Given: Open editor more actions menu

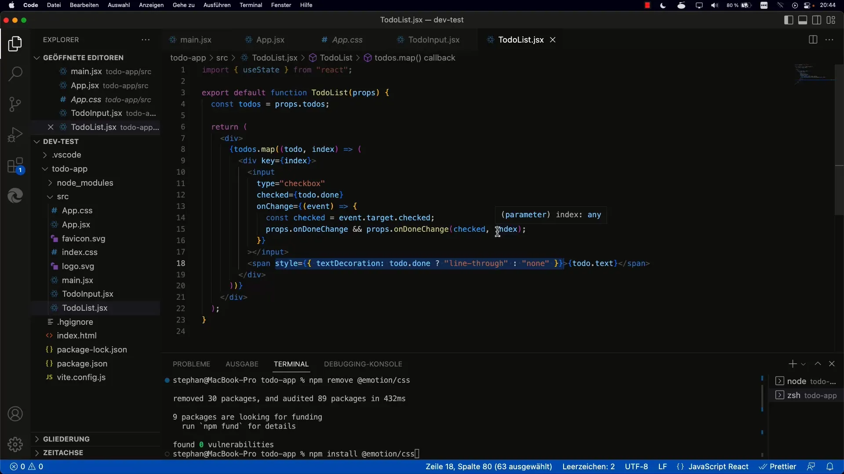Looking at the screenshot, I should (829, 39).
